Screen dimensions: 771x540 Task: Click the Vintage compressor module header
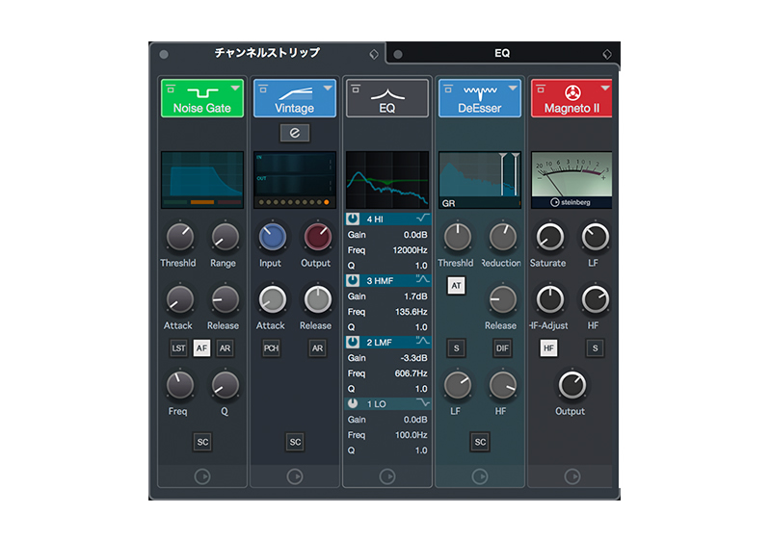295,98
